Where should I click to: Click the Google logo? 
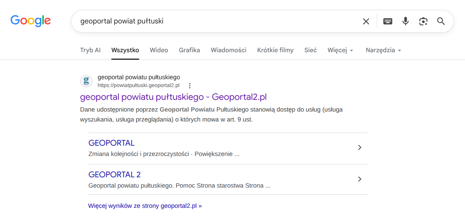click(31, 21)
